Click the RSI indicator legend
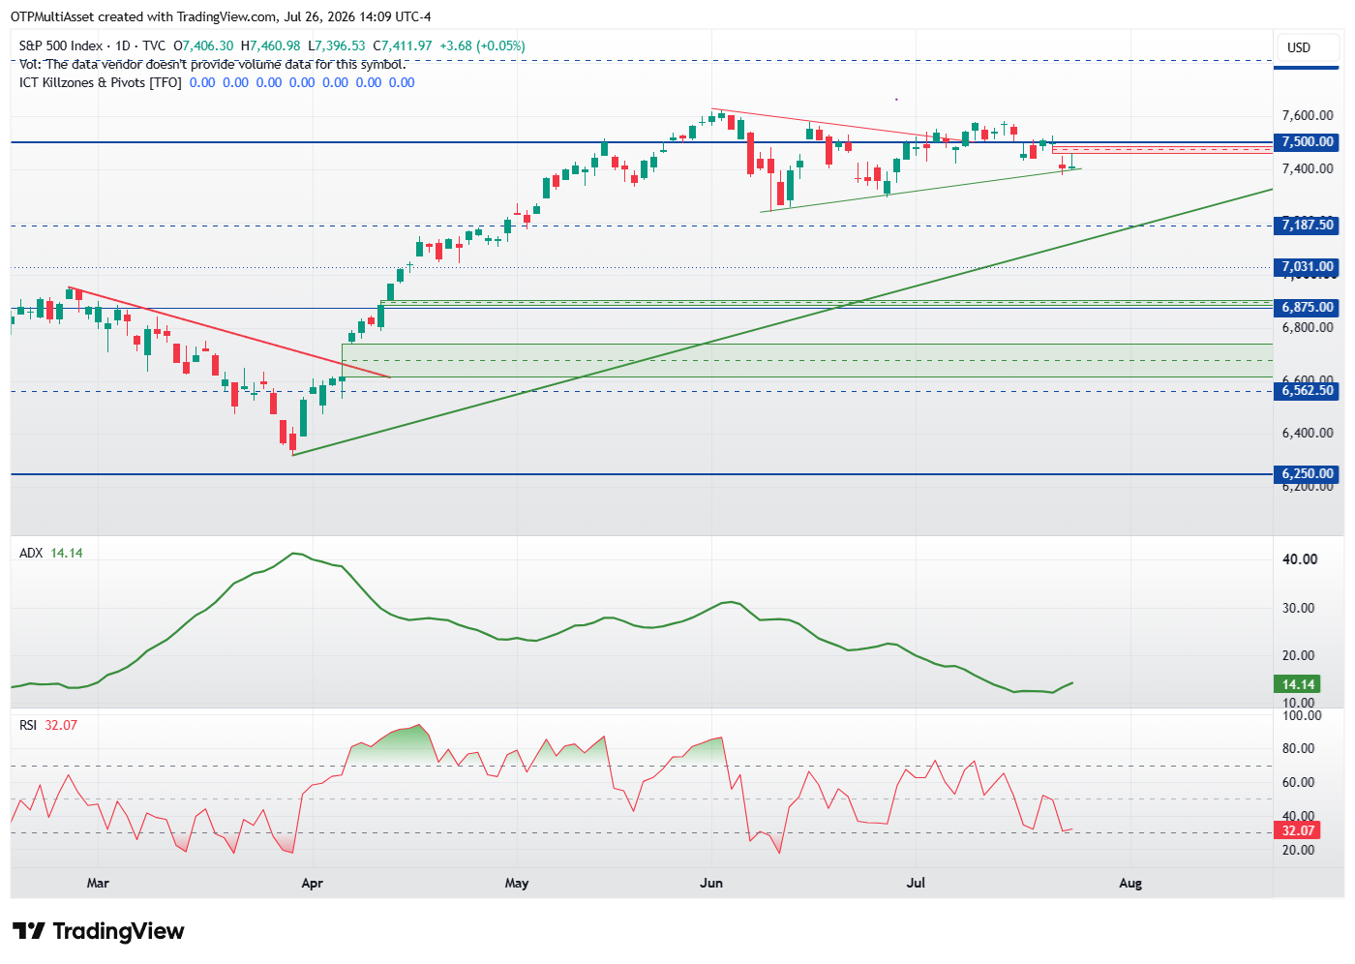1355x964 pixels. click(x=48, y=725)
